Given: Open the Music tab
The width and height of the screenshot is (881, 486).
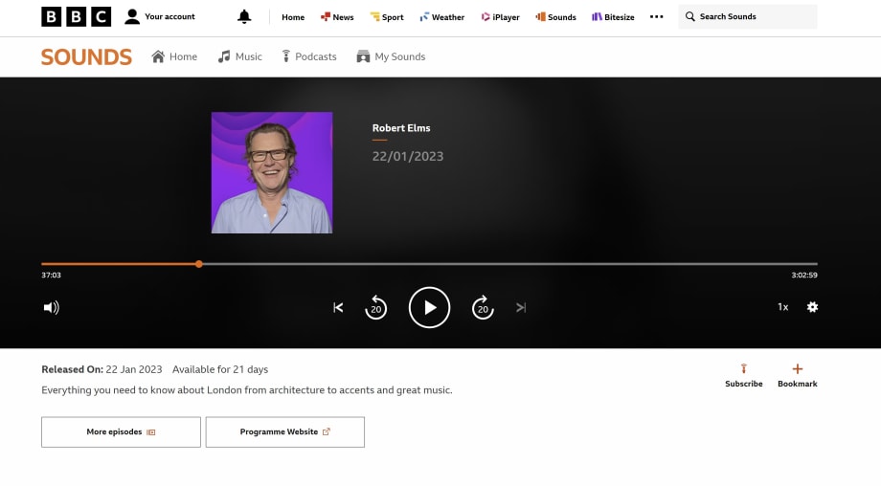Looking at the screenshot, I should pos(240,56).
